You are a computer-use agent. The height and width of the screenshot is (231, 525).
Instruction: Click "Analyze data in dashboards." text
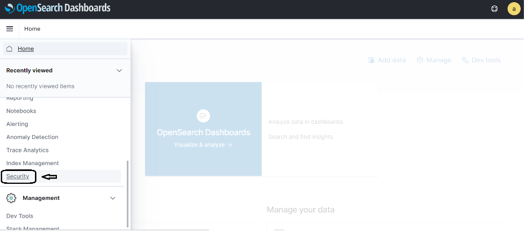pos(306,122)
